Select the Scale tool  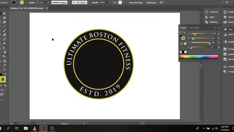coord(4,39)
